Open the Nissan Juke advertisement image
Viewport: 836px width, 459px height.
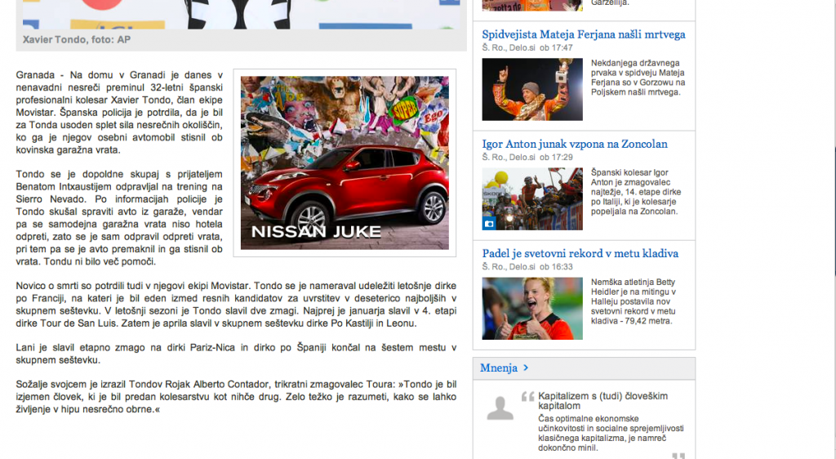345,163
